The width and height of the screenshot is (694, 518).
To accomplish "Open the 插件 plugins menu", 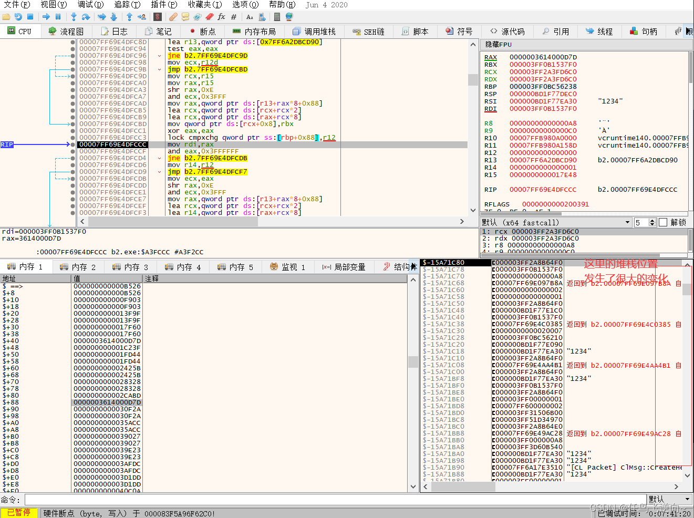I will [164, 5].
